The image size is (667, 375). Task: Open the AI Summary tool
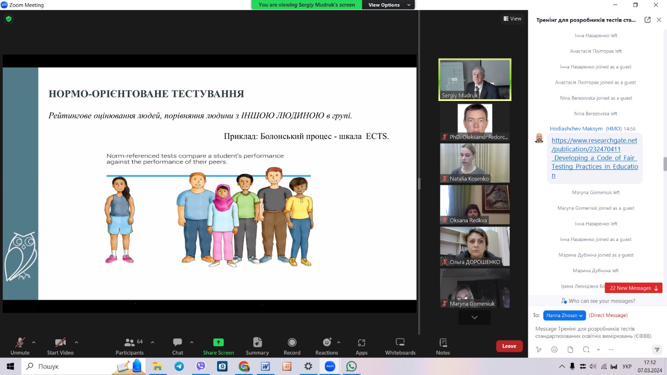click(257, 346)
